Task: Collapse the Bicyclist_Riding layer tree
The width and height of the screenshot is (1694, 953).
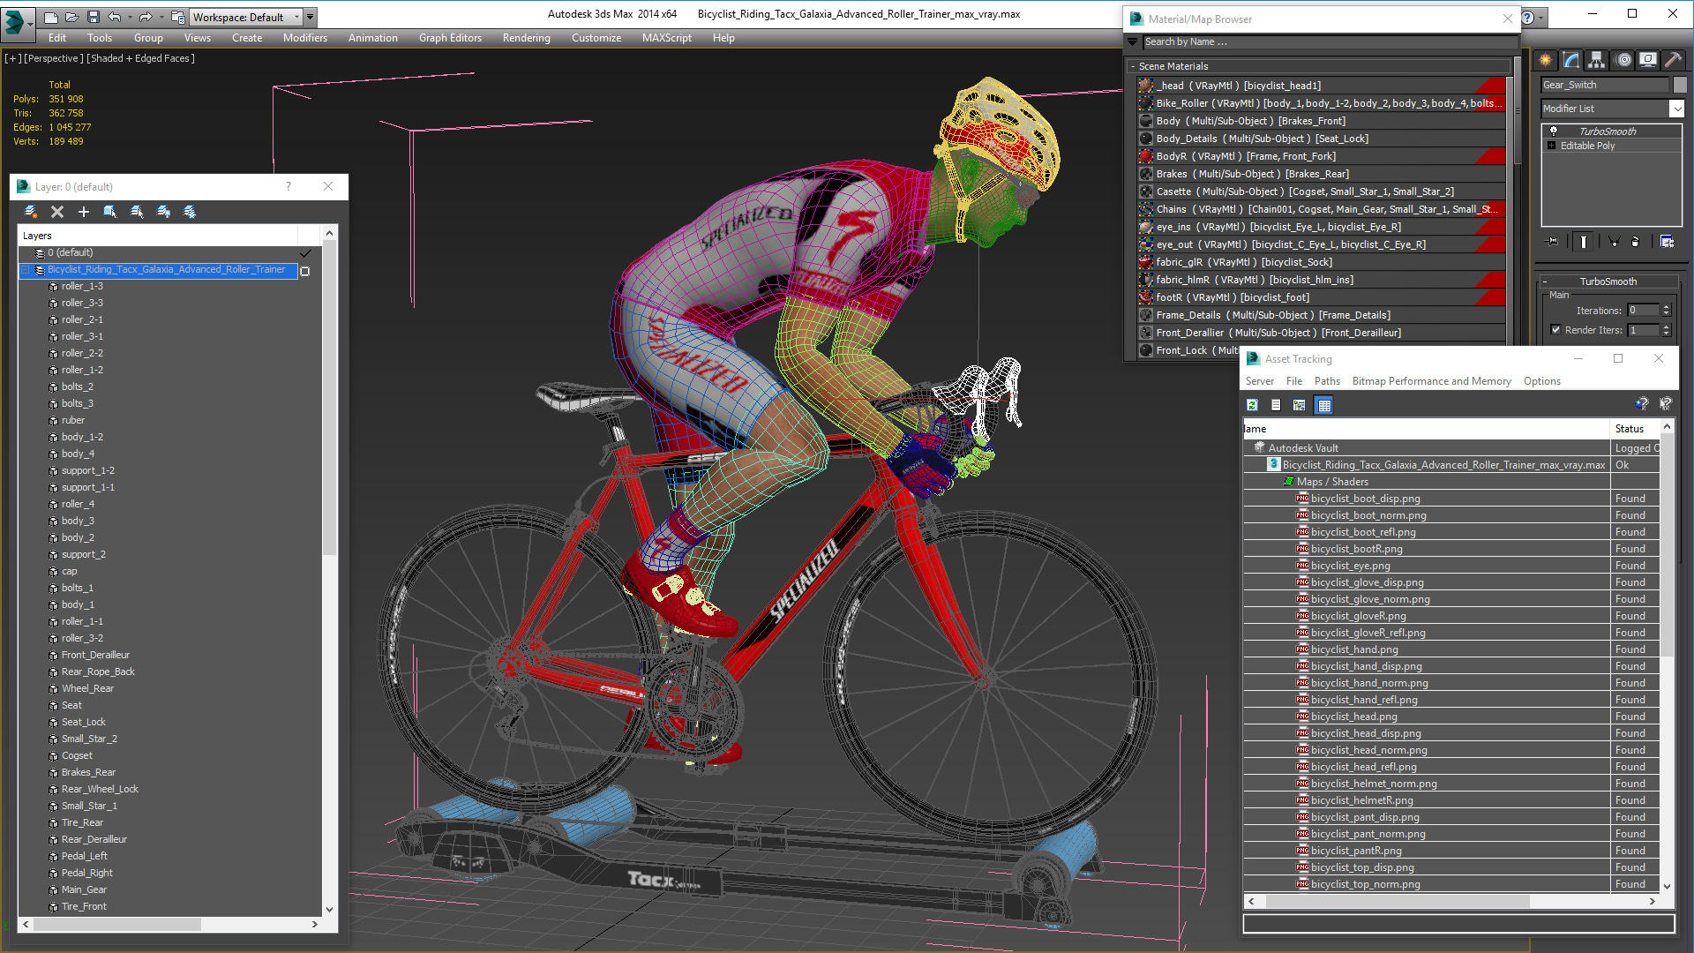Action: click(x=26, y=270)
